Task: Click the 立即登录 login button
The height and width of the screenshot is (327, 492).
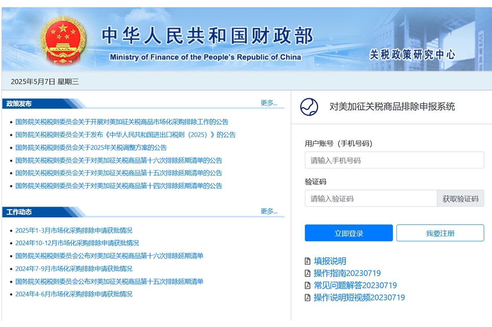Action: [x=348, y=233]
